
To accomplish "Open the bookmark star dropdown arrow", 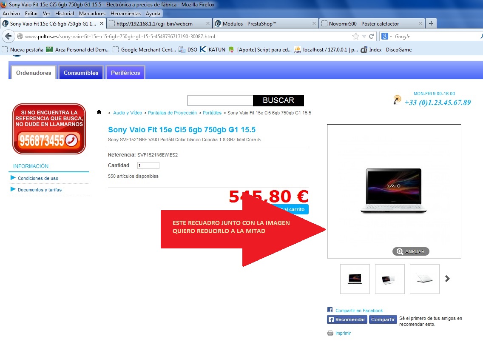I will 364,36.
